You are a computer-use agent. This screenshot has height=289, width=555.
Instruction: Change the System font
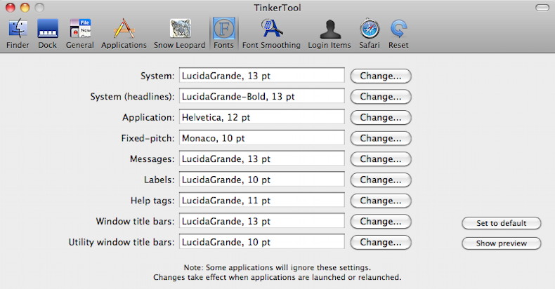381,76
